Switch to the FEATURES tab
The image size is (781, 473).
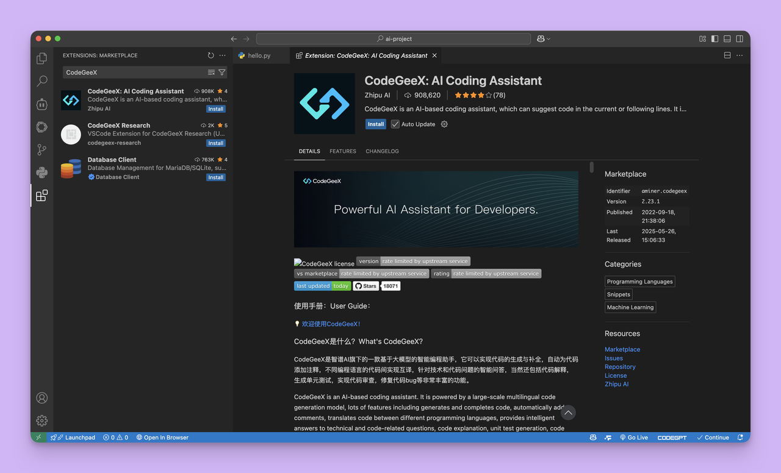(343, 151)
